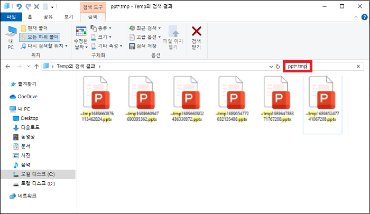Click 검색 닫기 red X button
This screenshot has width=370, height=214.
point(196,38)
